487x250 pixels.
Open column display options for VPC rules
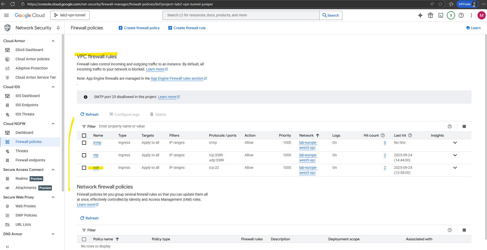(464, 126)
